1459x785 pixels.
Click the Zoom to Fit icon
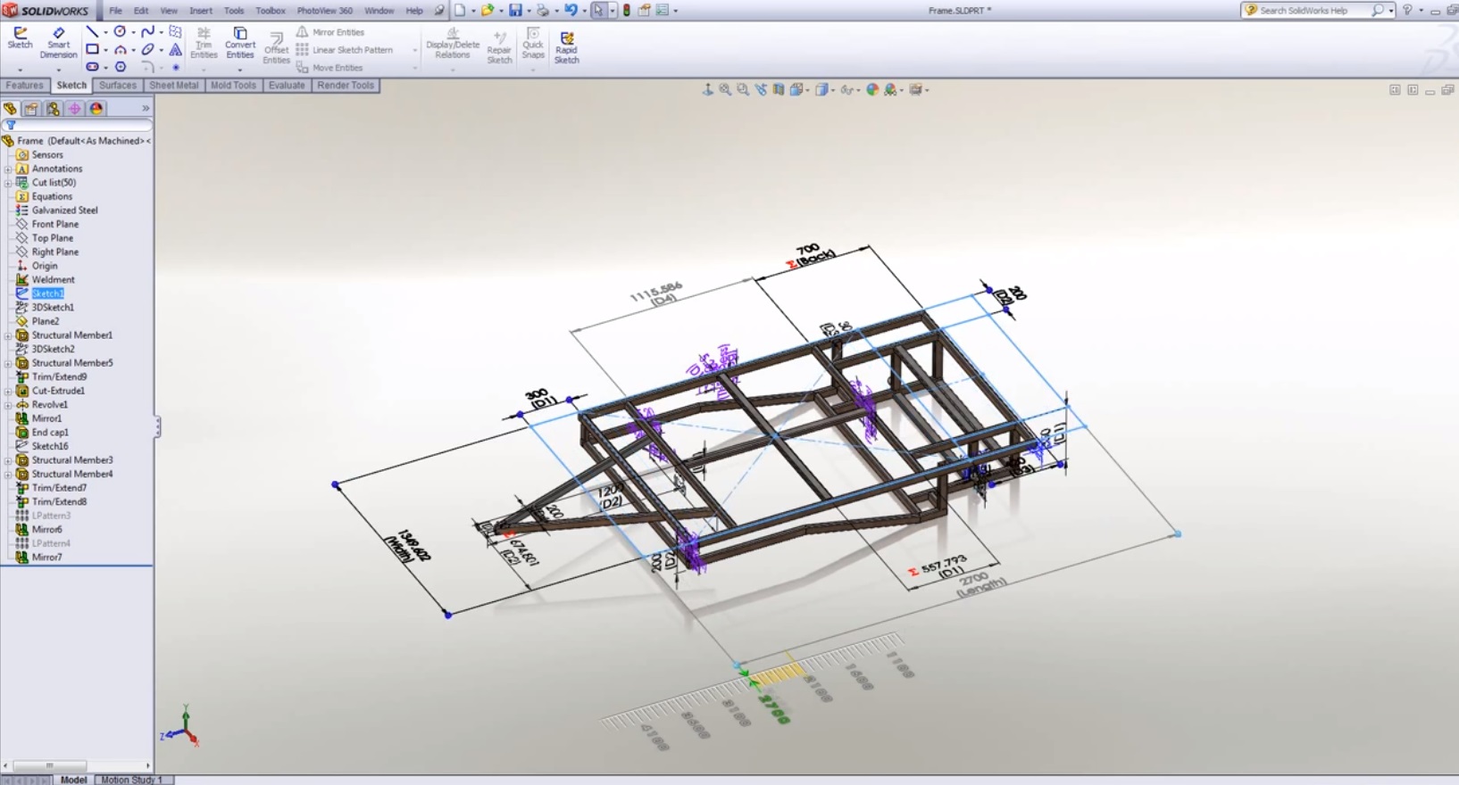(x=725, y=90)
